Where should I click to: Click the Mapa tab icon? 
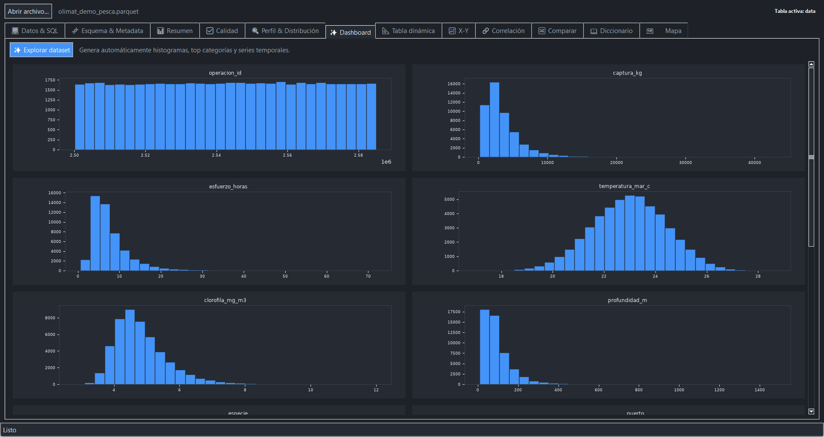coord(650,31)
